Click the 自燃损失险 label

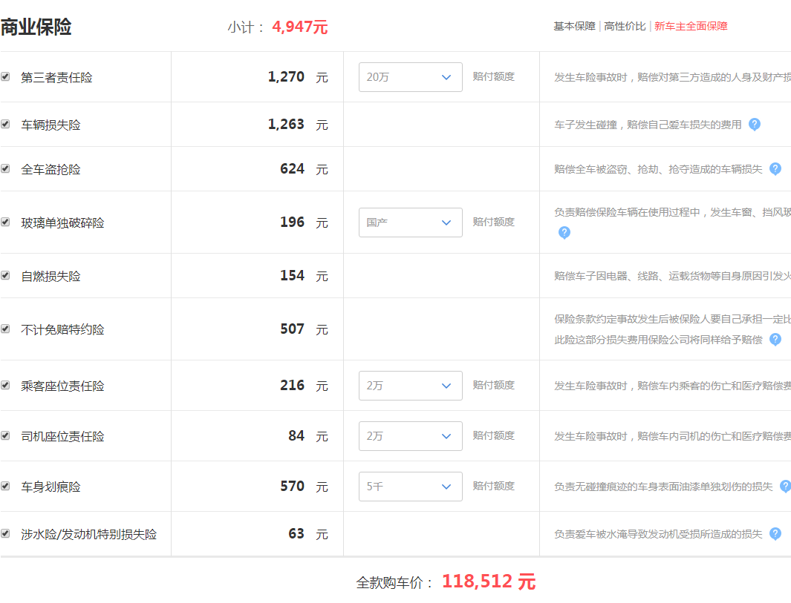pos(51,276)
